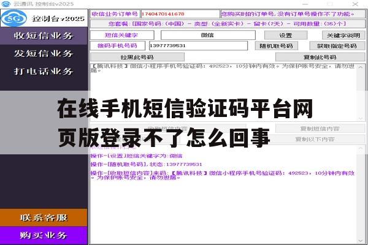This screenshot has width=368, height=245.
Task: Click the 接码手机号码 label
Action: (117, 45)
